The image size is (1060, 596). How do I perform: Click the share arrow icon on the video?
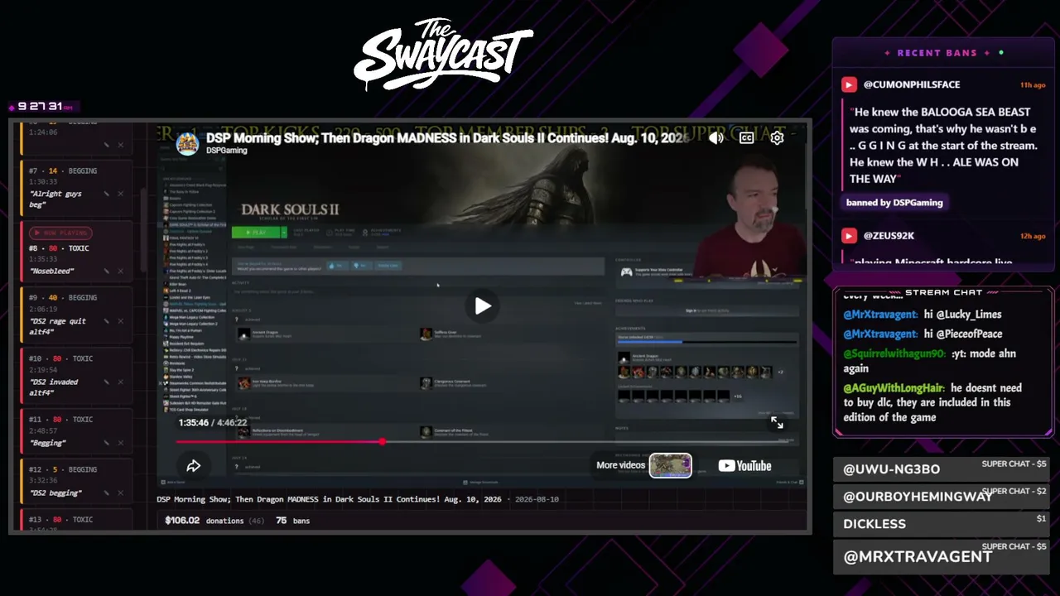(193, 466)
